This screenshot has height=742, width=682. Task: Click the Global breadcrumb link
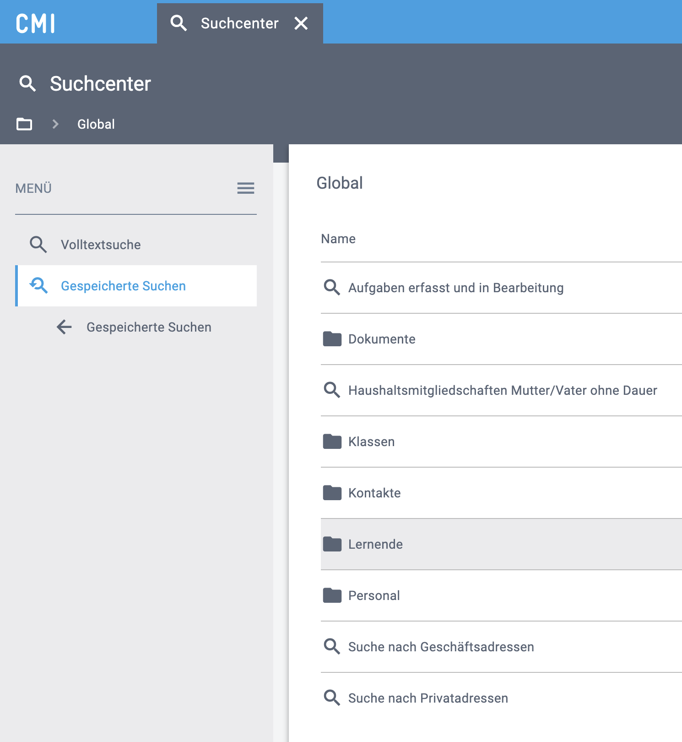coord(96,124)
